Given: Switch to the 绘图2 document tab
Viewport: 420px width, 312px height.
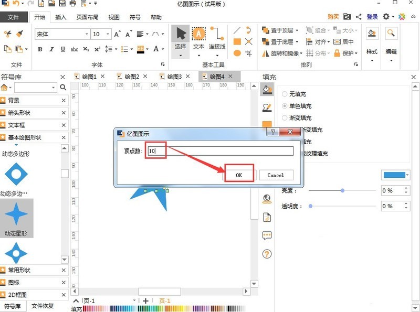Looking at the screenshot, I should click(x=132, y=77).
